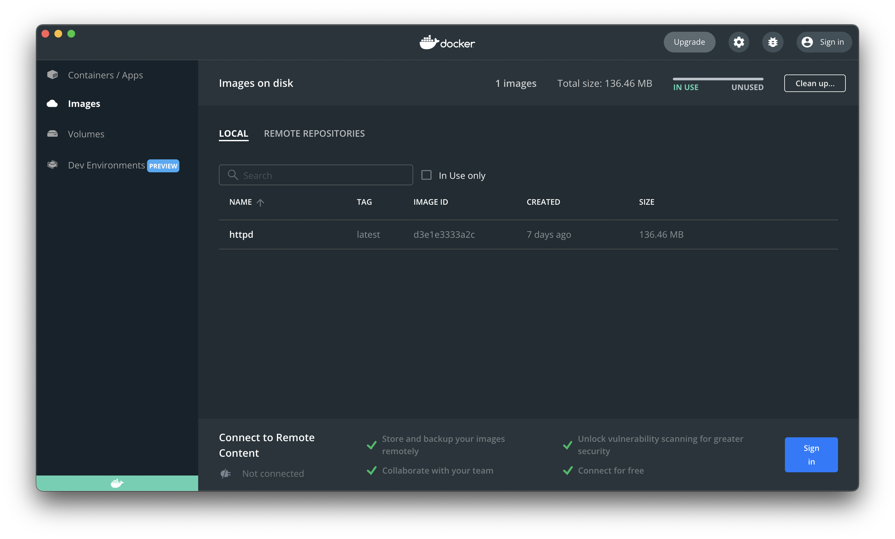Click the Volumes drive icon
This screenshot has height=539, width=895.
[x=53, y=134]
